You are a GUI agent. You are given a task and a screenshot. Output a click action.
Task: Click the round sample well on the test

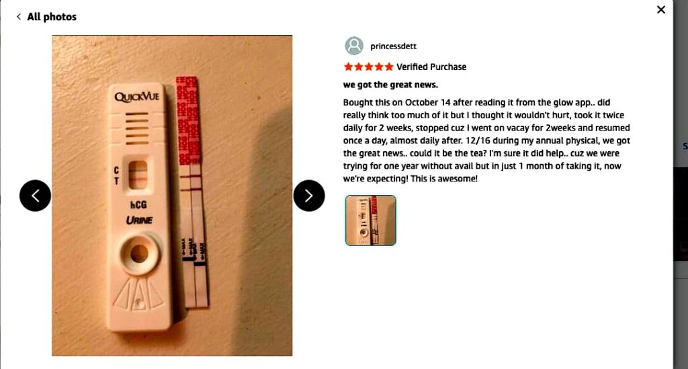click(139, 253)
